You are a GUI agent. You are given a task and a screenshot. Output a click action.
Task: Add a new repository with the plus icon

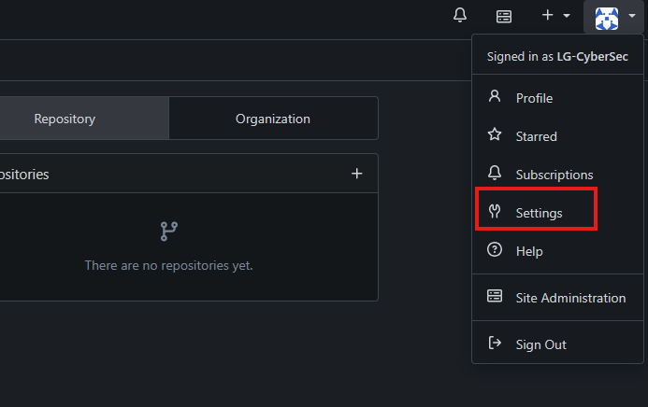coord(356,174)
